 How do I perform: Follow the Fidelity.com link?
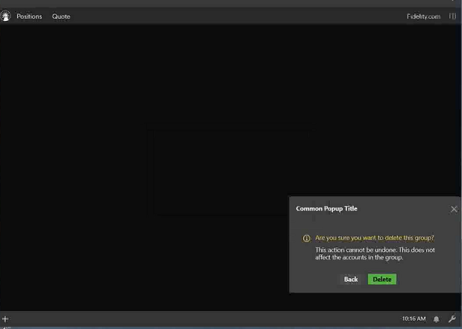[423, 16]
